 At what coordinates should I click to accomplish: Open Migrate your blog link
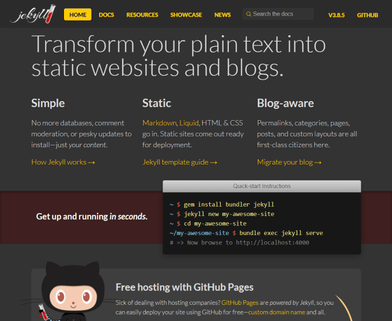(289, 162)
